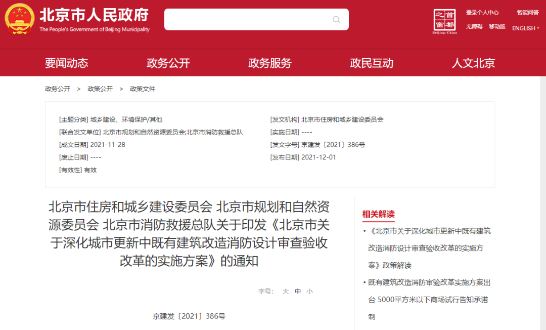Open 智能问答 link
Image resolution: width=546 pixels, height=330 pixels.
point(527,13)
